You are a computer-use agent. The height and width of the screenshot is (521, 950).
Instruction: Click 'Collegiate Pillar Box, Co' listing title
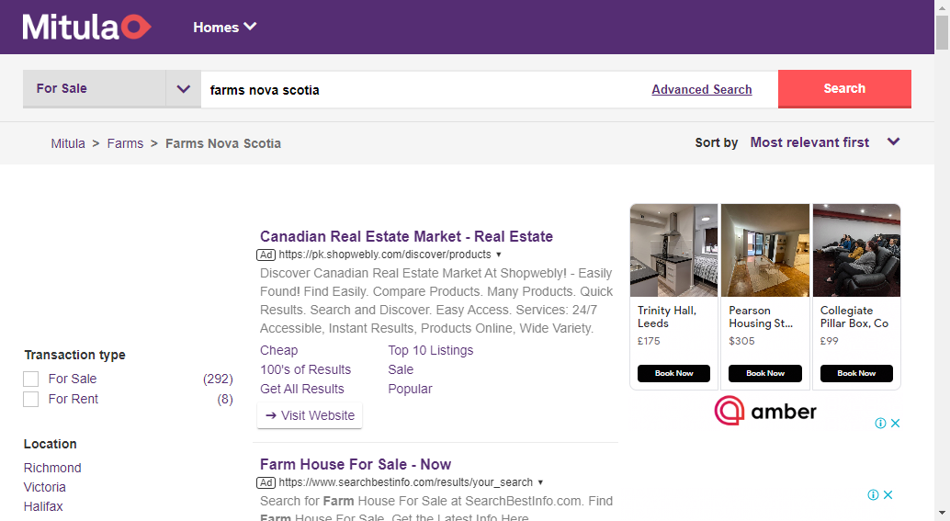854,317
